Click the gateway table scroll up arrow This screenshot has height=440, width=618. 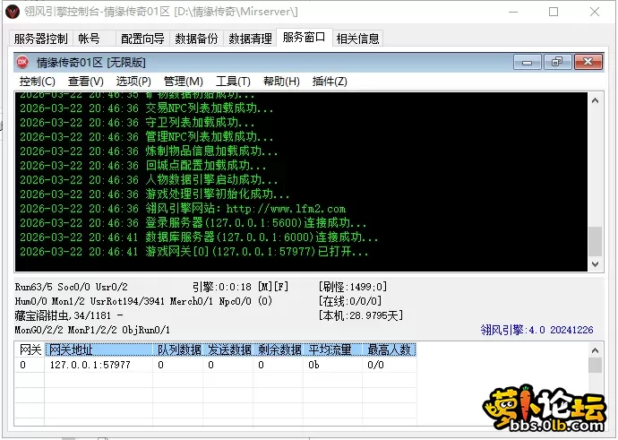[x=595, y=350]
